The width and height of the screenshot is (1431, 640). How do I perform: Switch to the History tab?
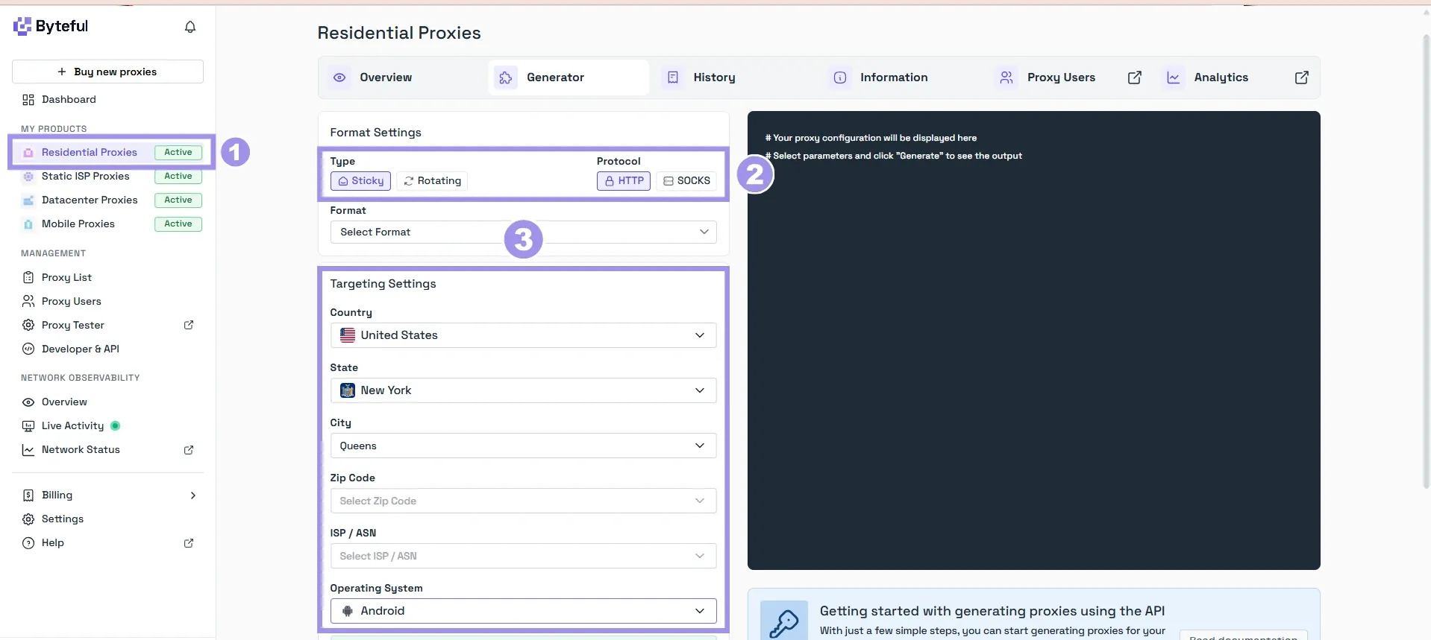pos(736,77)
